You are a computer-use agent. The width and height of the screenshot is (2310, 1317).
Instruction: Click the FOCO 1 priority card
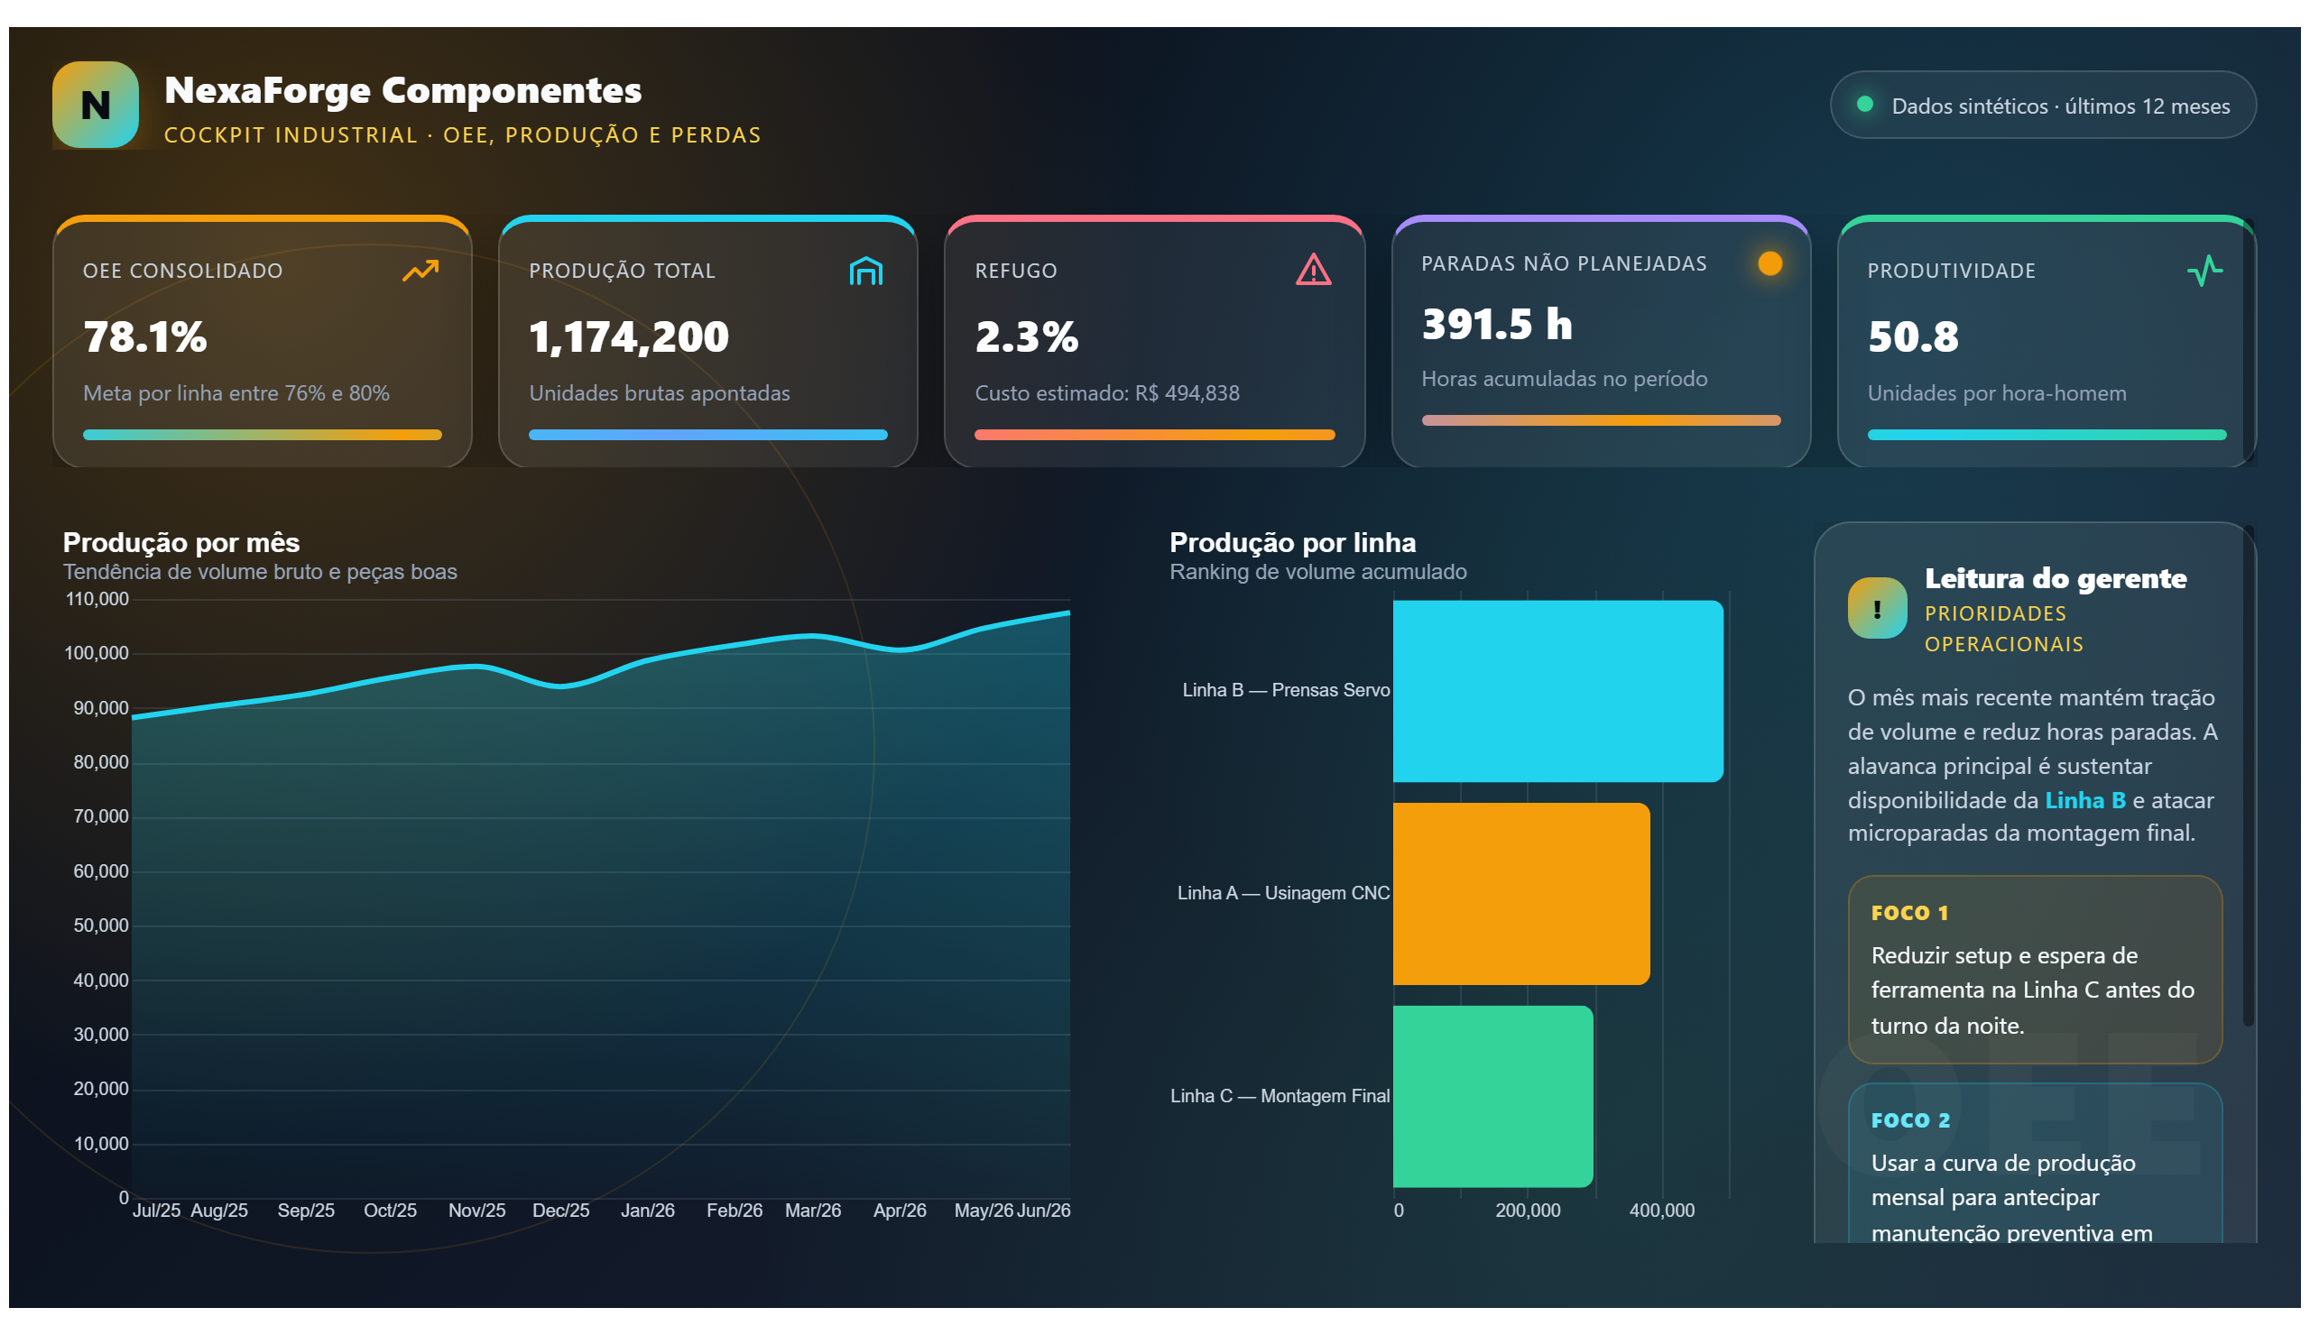(x=2034, y=970)
